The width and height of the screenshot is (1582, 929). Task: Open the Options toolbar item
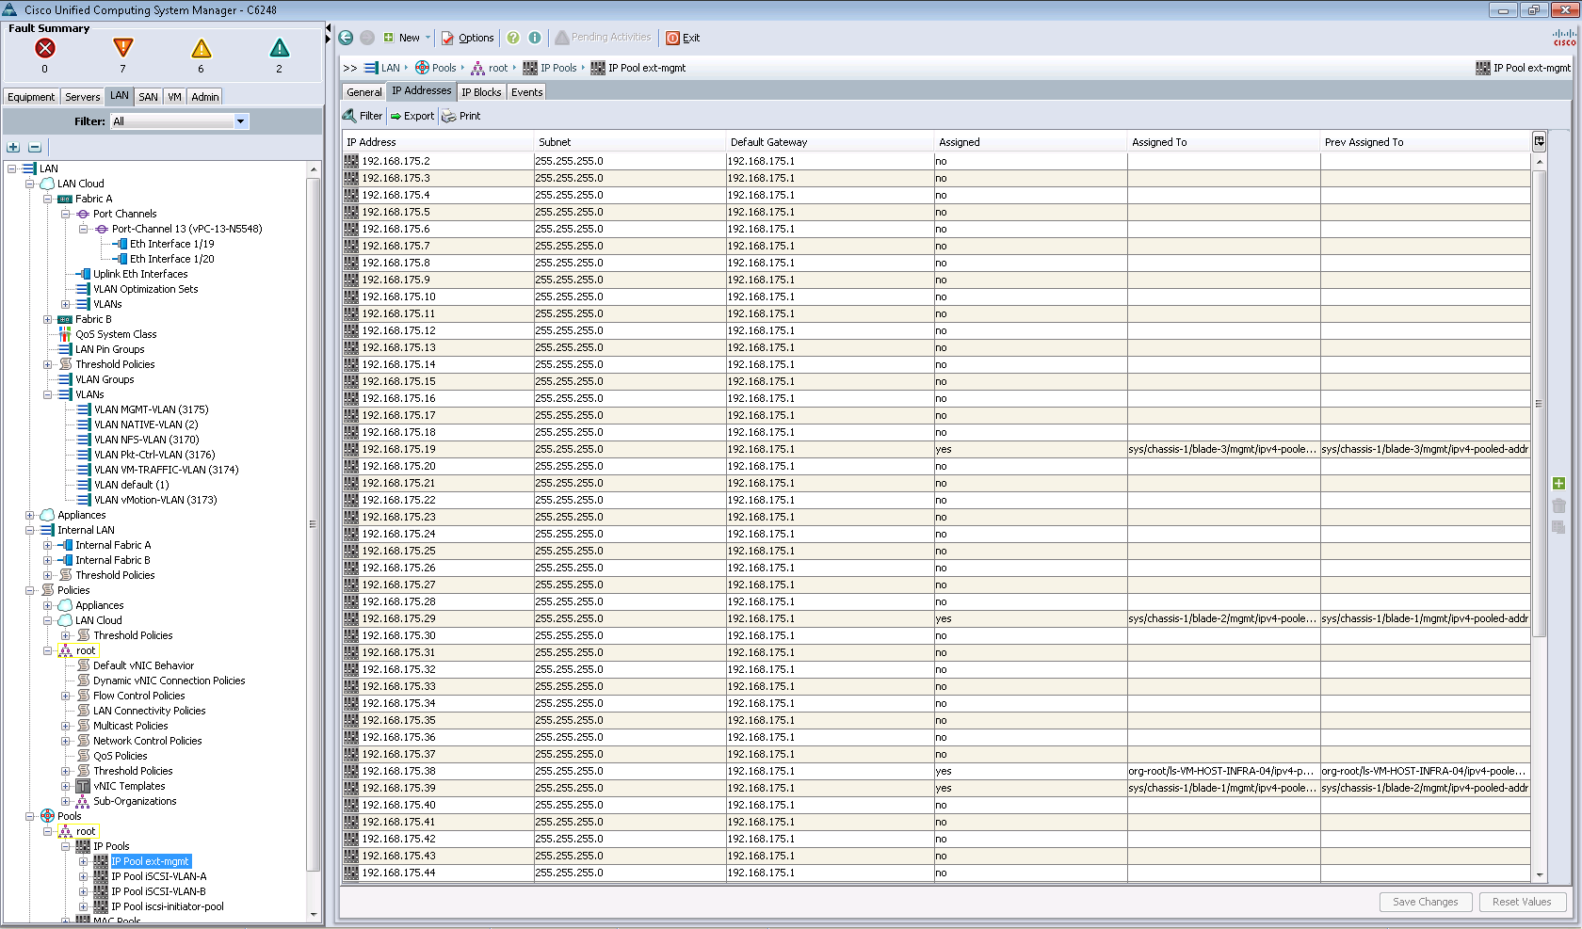467,38
